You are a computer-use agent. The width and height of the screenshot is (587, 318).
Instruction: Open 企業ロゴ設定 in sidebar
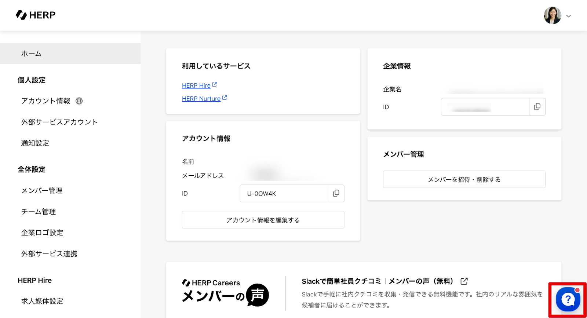pyautogui.click(x=42, y=233)
